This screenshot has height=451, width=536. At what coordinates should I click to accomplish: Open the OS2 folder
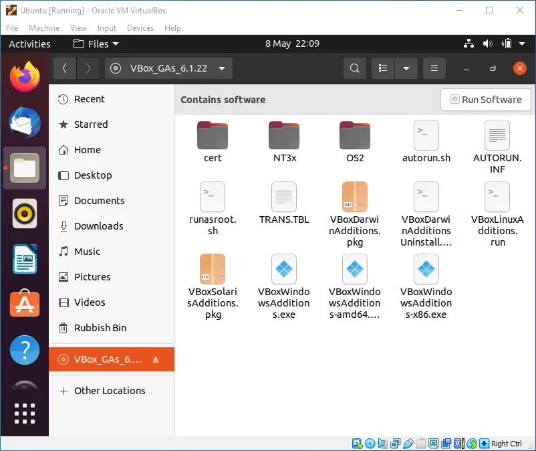(355, 143)
